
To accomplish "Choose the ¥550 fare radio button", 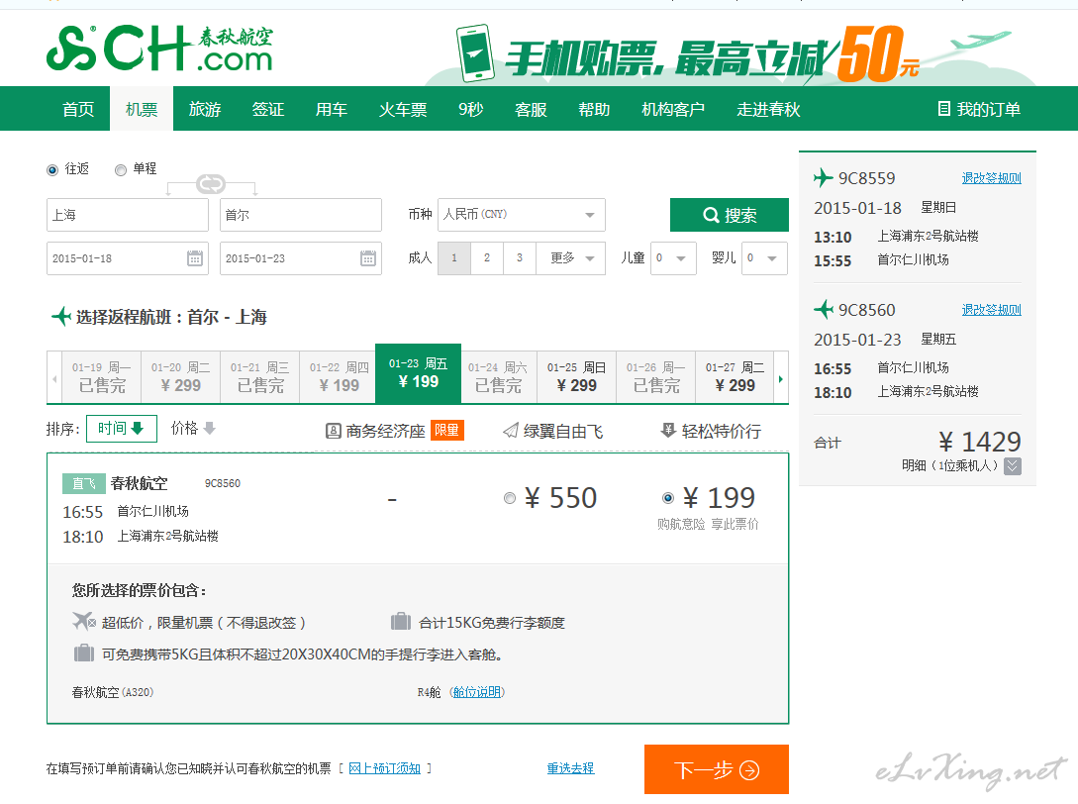I will coord(510,498).
